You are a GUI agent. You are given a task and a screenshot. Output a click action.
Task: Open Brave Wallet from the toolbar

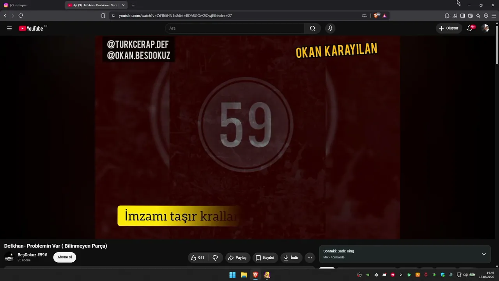[x=470, y=16]
